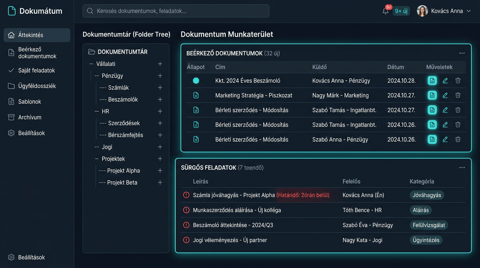Focus the Keresés dokumentumok search field

[176, 11]
